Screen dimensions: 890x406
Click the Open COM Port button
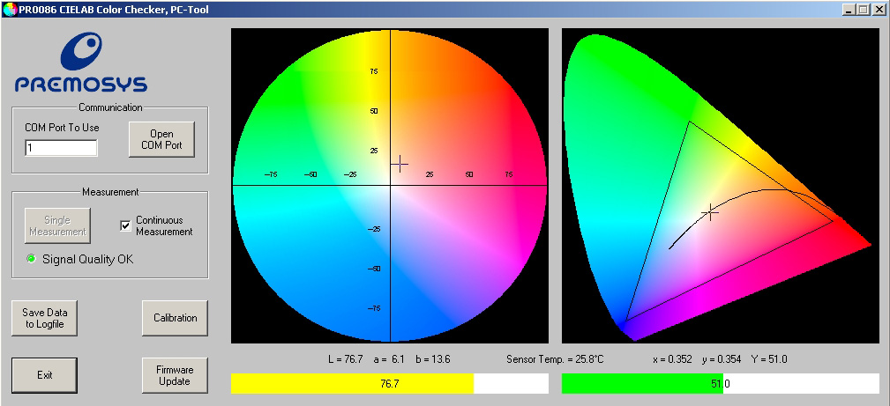pos(161,139)
